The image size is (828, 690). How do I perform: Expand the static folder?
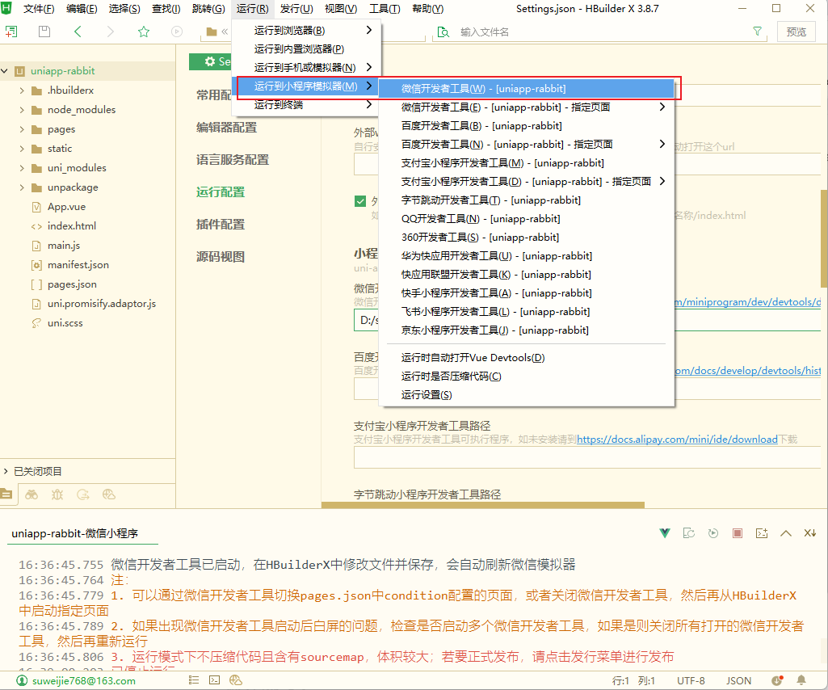tap(22, 149)
